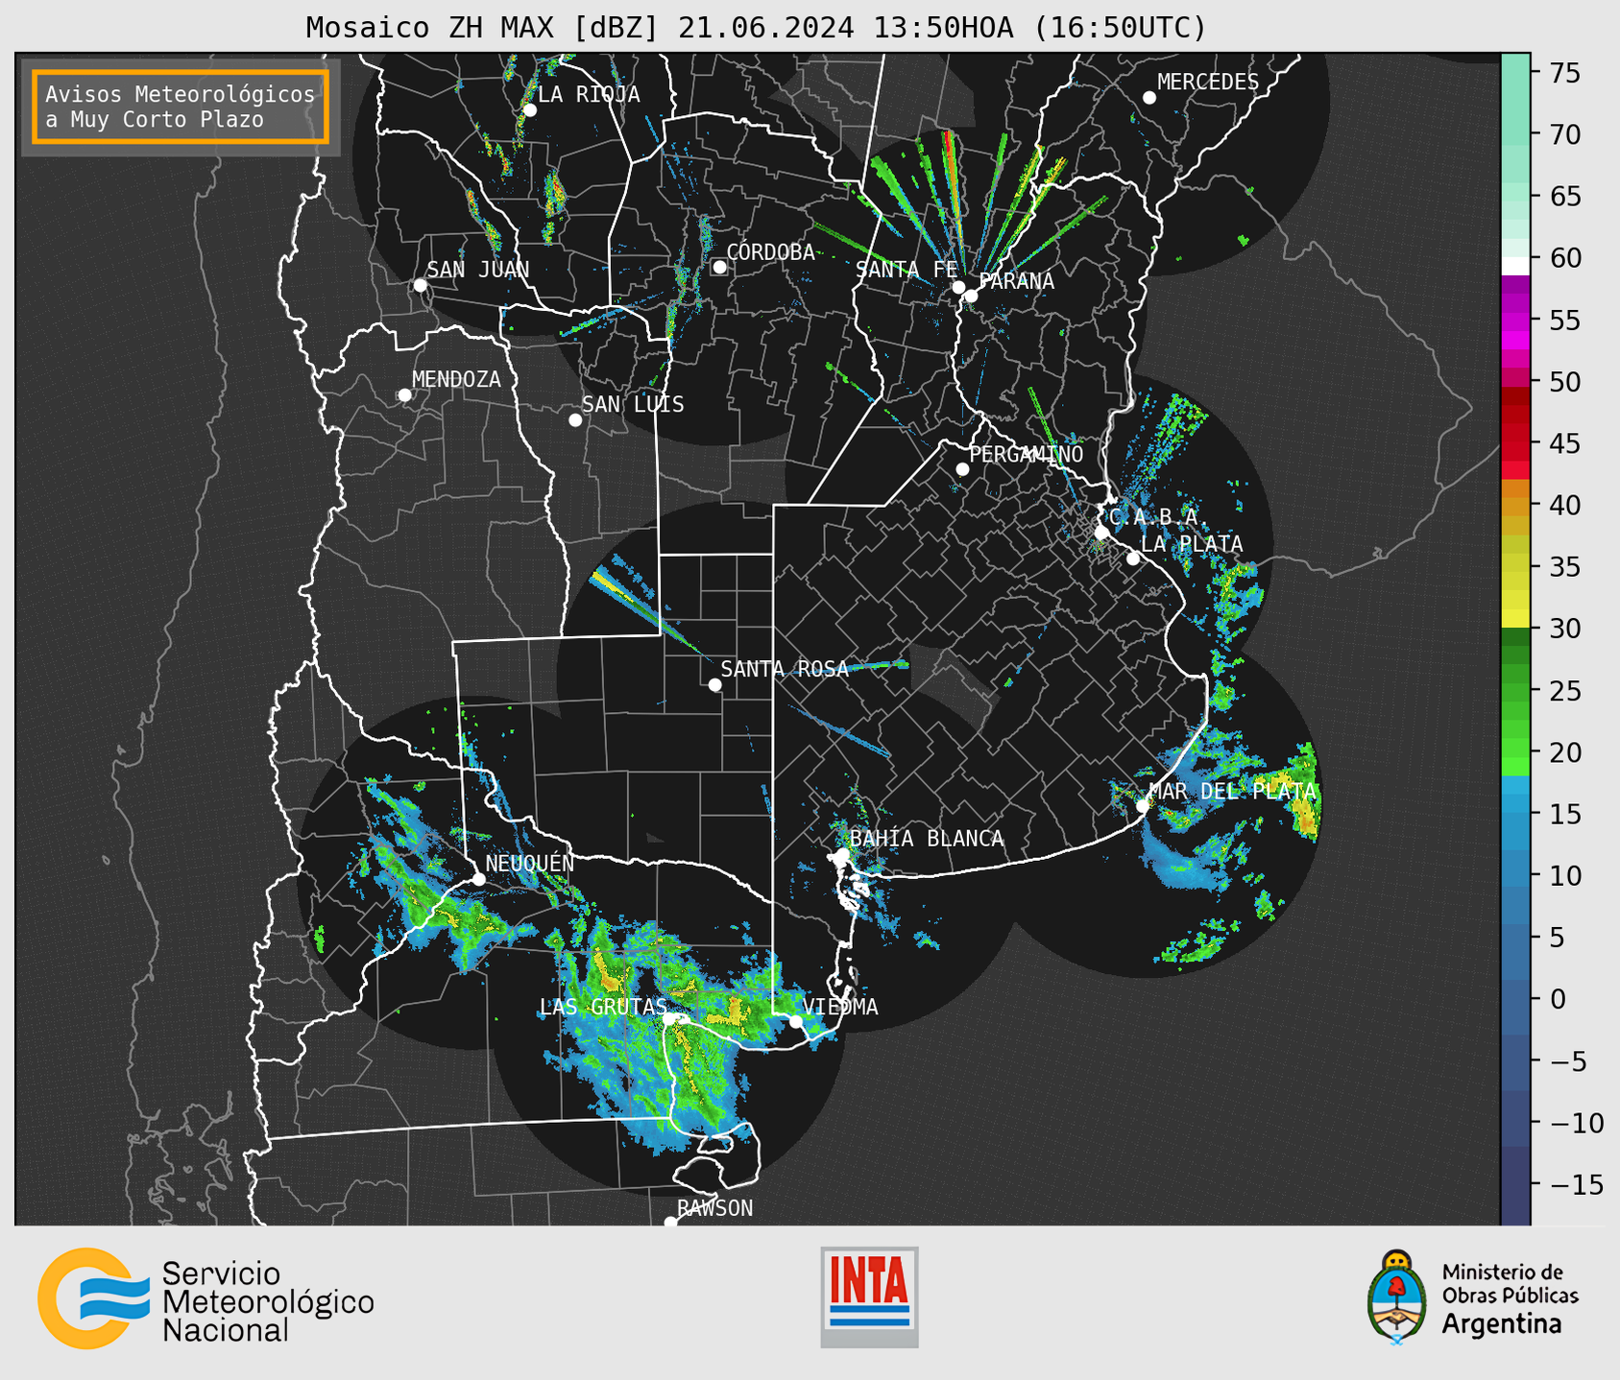The width and height of the screenshot is (1620, 1380).
Task: Click the Ministerio de Obras Públicas emblem
Action: click(x=1397, y=1297)
